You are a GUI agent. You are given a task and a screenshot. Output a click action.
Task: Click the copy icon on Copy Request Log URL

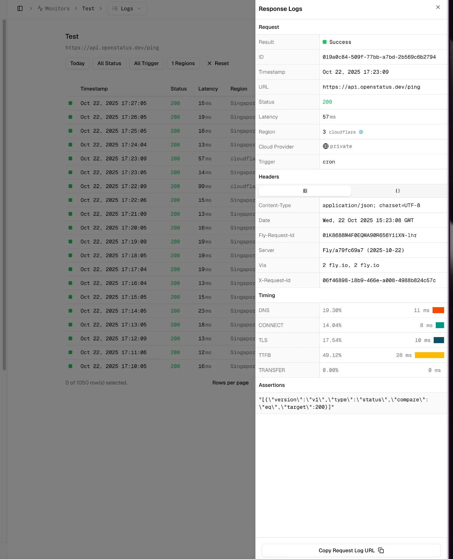tap(381, 550)
